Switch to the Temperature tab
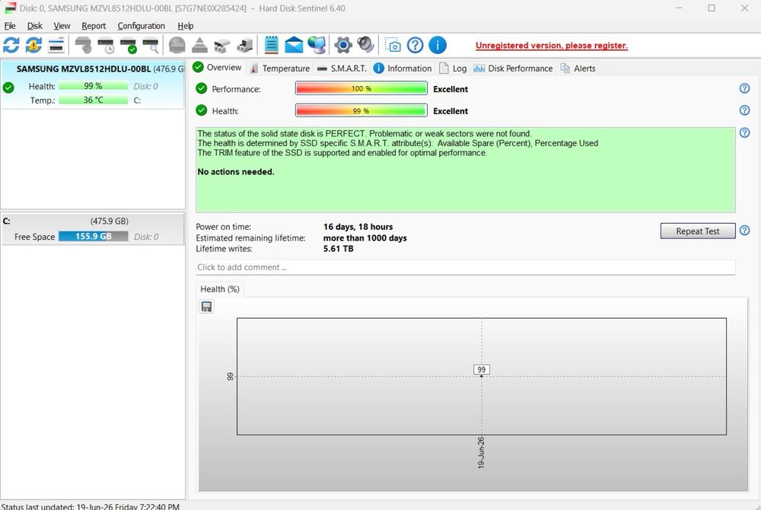The image size is (761, 510). pos(280,69)
